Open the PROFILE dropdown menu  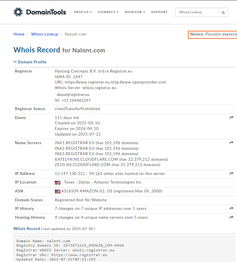pos(83,12)
